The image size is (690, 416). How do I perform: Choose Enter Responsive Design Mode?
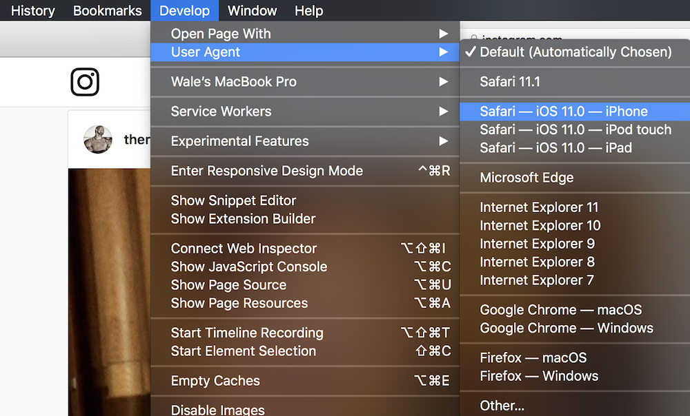305,171
